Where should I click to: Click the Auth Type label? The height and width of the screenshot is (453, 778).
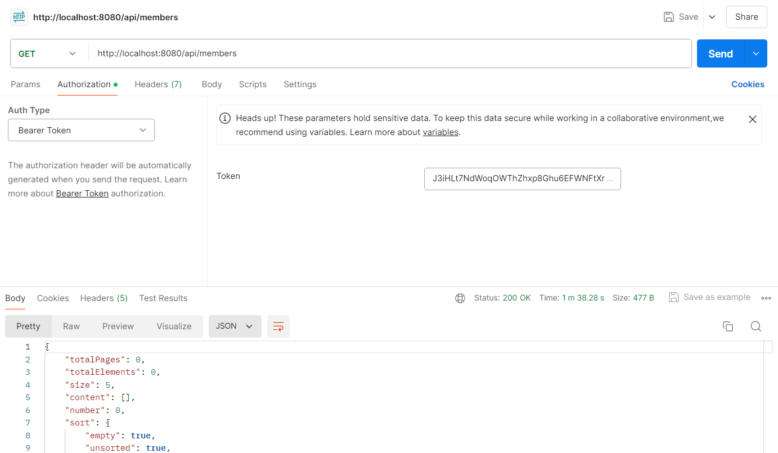[x=29, y=110]
